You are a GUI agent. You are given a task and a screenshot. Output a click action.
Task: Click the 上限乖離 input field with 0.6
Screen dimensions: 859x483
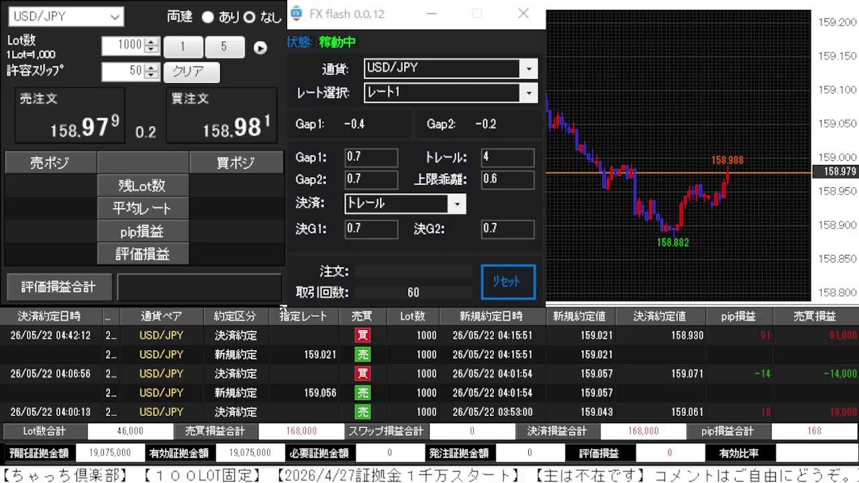click(507, 179)
